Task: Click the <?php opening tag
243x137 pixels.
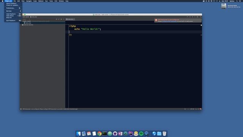Action: coord(73,26)
